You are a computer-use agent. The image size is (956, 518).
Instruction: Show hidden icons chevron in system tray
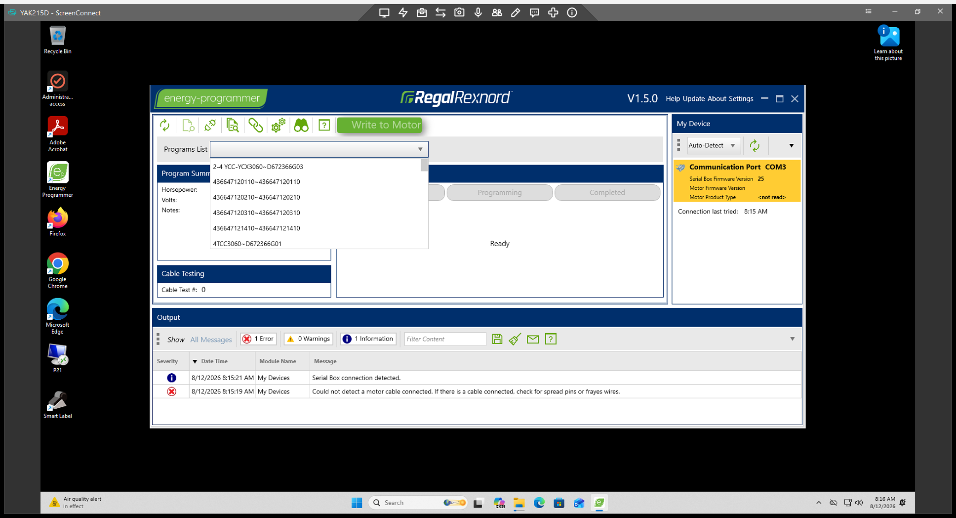(819, 503)
